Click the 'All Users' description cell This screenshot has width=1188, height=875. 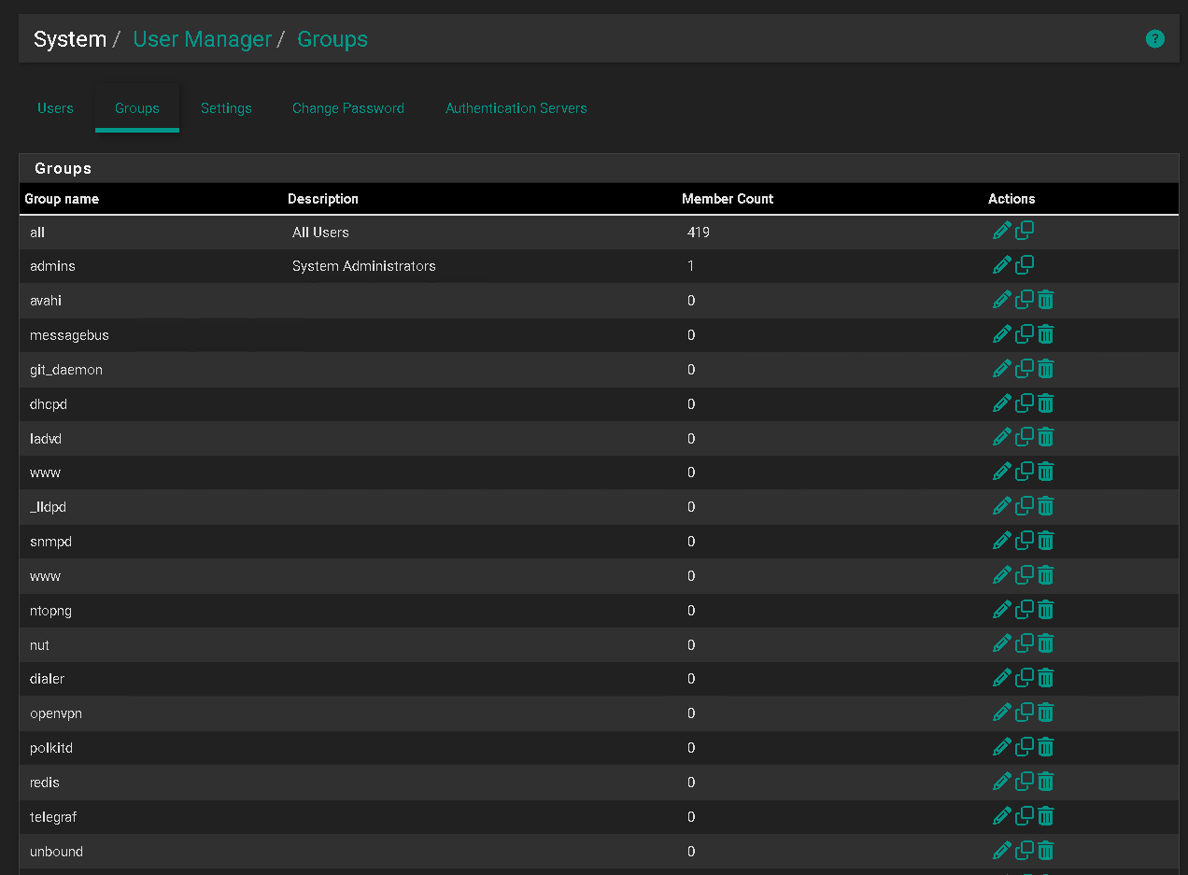click(320, 232)
